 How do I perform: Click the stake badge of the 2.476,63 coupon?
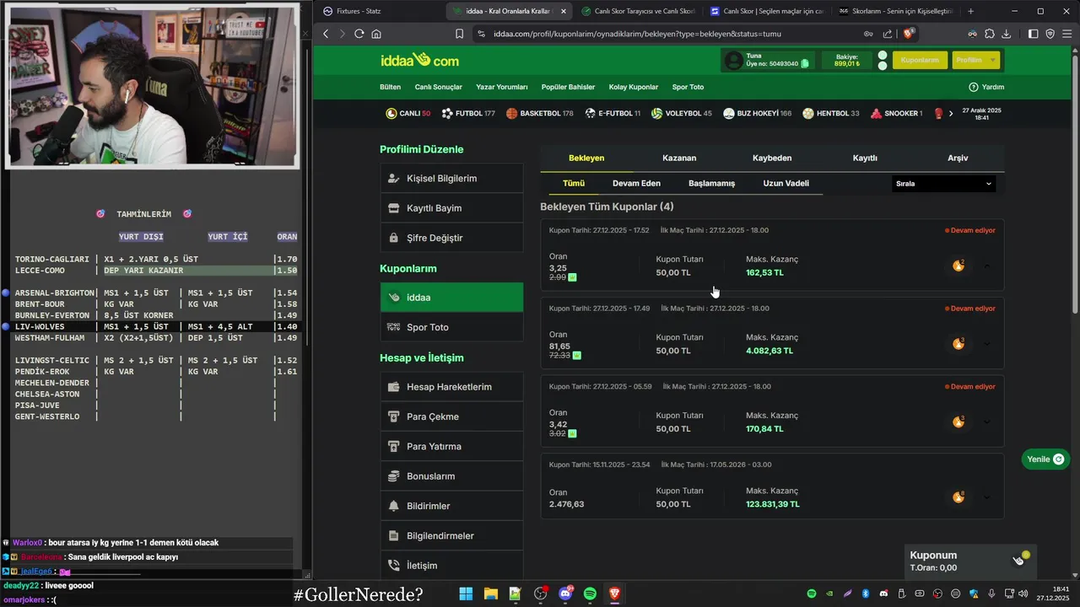(x=958, y=497)
